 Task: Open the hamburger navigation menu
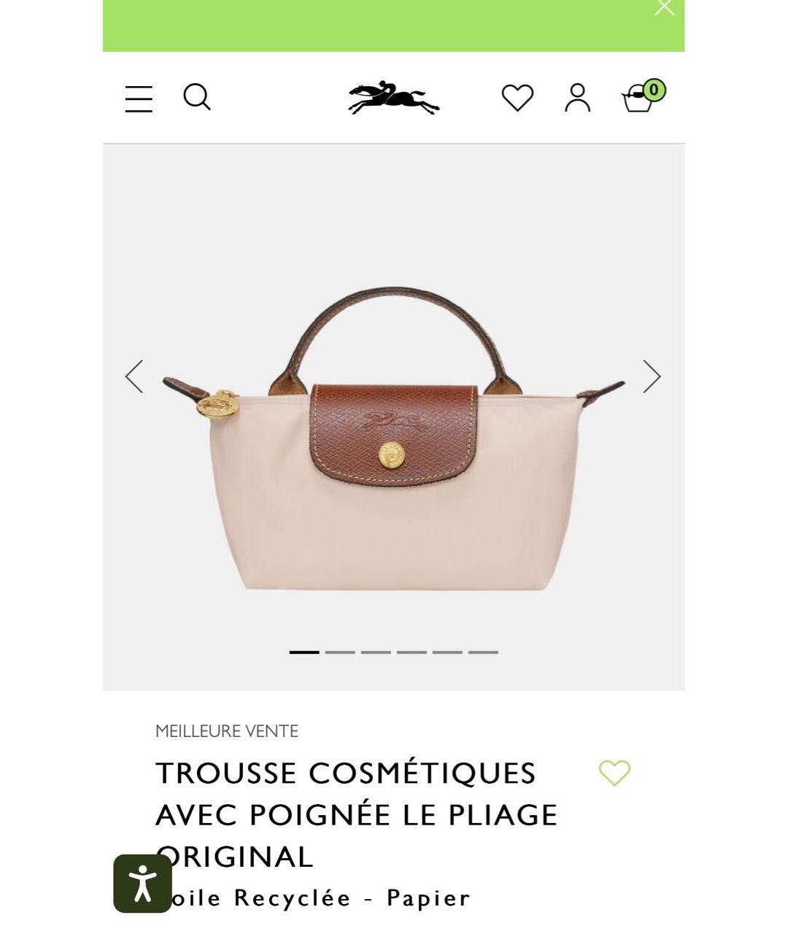tap(139, 99)
